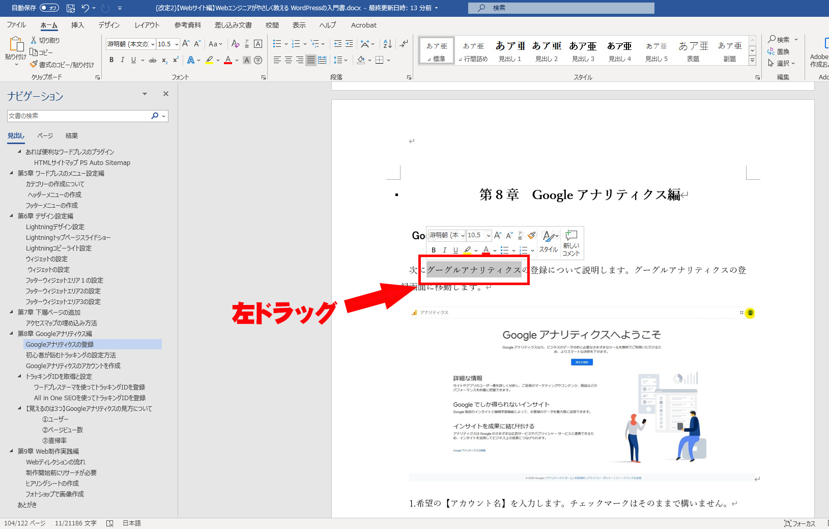
Task: Go to heading フッターメニューの作成
Action: (x=52, y=205)
